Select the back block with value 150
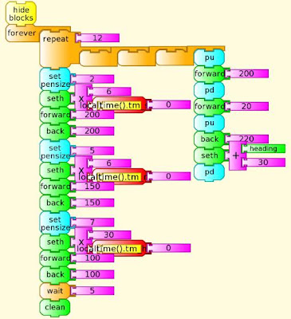The image size is (291, 319). tap(55, 203)
